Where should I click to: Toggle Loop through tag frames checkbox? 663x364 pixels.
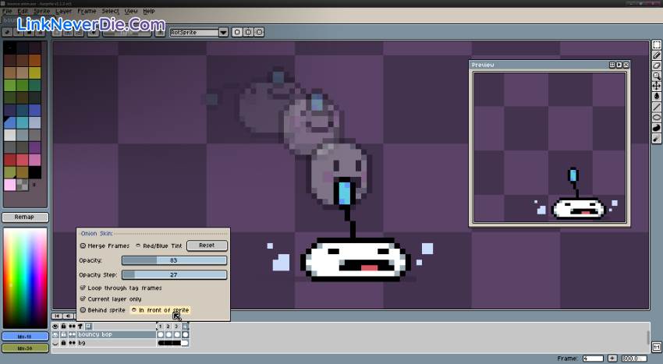click(x=83, y=288)
